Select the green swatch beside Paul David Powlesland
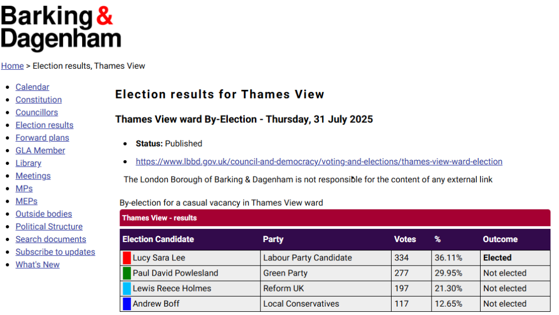The image size is (559, 315). coord(126,273)
